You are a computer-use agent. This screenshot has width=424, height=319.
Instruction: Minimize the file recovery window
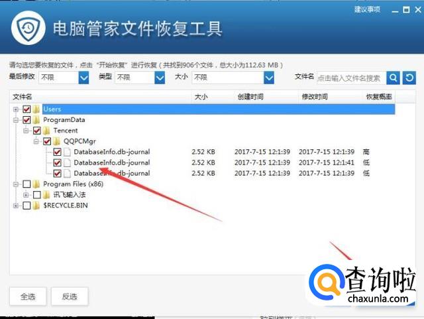click(x=395, y=11)
